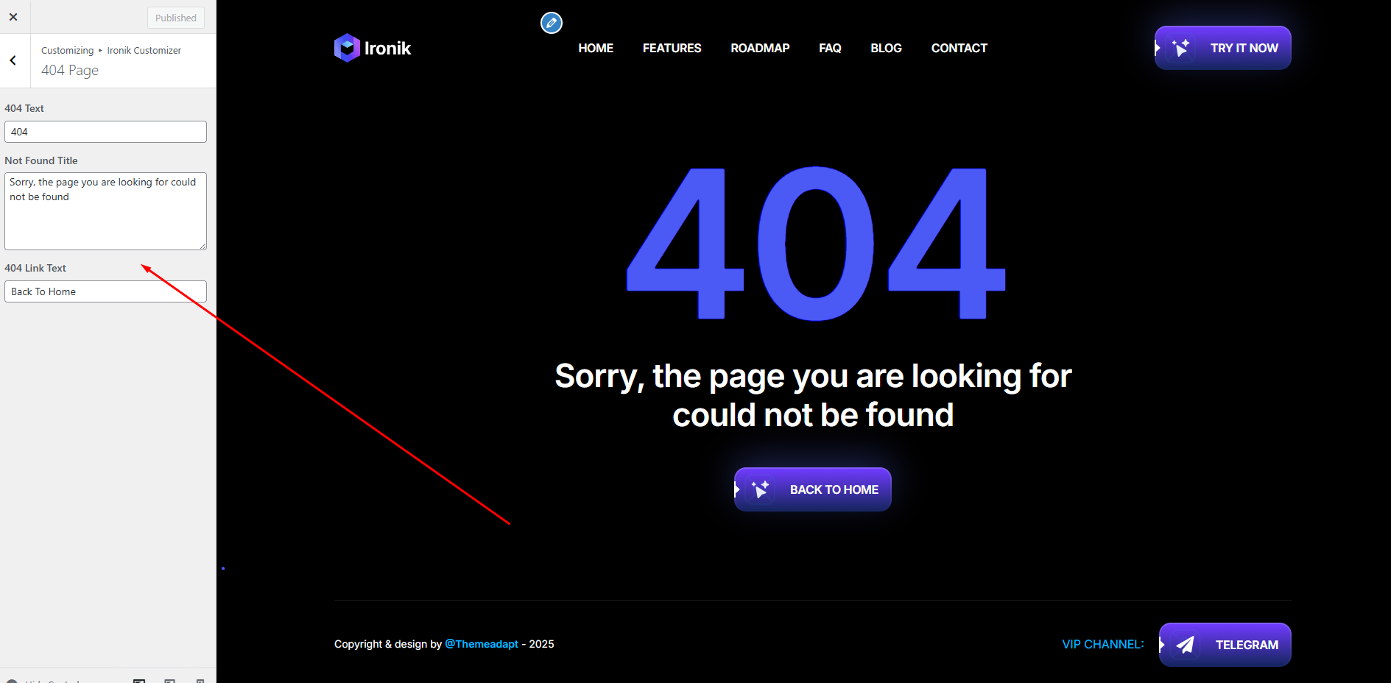Open the @Themeadapt footer link
The height and width of the screenshot is (683, 1391).
(x=482, y=644)
